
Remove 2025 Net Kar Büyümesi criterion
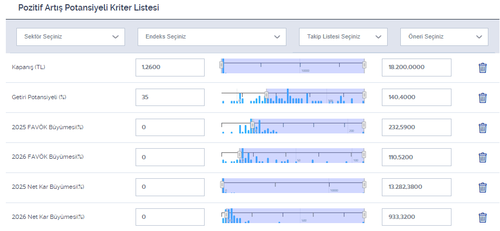[x=482, y=187]
